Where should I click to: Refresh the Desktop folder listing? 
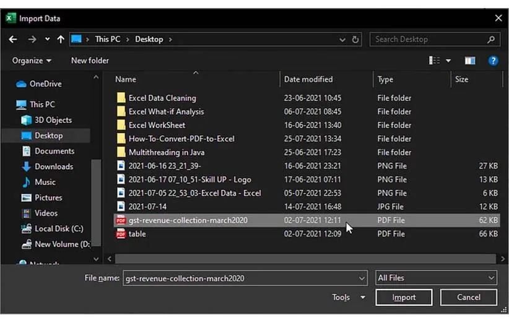[355, 40]
